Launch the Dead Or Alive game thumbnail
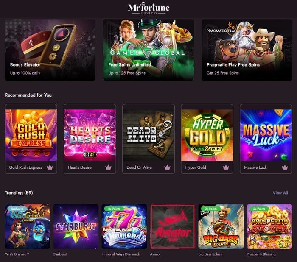The height and width of the screenshot is (262, 297). [x=148, y=135]
